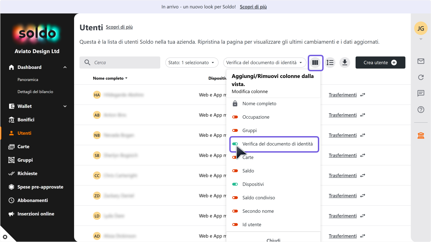This screenshot has width=431, height=242.
Task: Click the orange bank building icon
Action: (421, 135)
